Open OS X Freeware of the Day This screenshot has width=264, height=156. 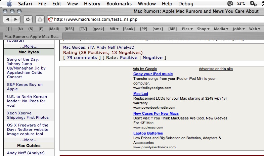click(x=28, y=129)
